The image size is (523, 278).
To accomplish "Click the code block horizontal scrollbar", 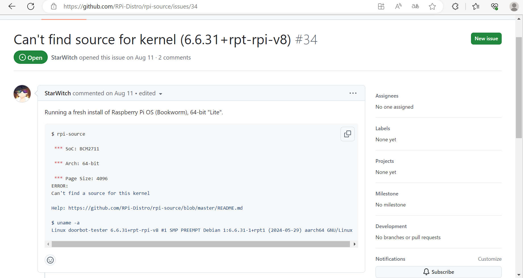I will 200,244.
